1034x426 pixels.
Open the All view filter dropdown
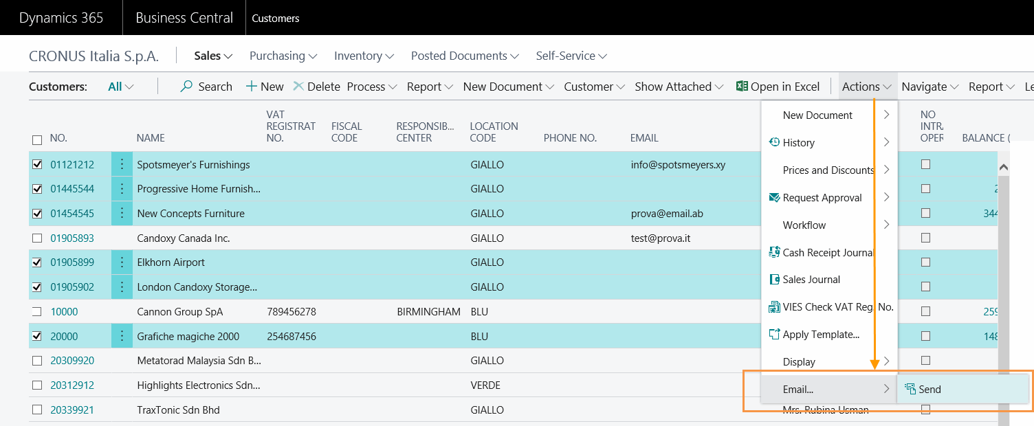121,87
